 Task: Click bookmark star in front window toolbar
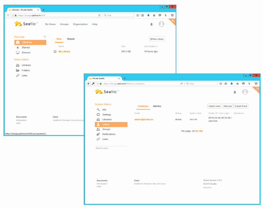[x=221, y=84]
